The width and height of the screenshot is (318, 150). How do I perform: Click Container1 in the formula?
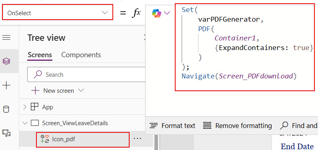click(235, 38)
